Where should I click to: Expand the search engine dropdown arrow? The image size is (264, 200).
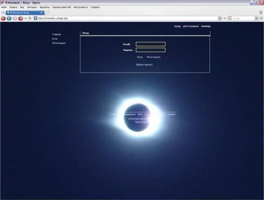click(x=257, y=18)
